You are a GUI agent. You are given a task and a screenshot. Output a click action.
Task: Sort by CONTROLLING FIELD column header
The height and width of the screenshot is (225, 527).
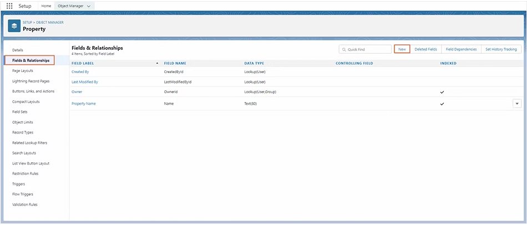[354, 63]
